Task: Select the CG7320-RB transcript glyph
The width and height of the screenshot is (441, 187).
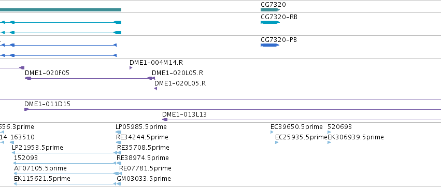Action: (271, 22)
